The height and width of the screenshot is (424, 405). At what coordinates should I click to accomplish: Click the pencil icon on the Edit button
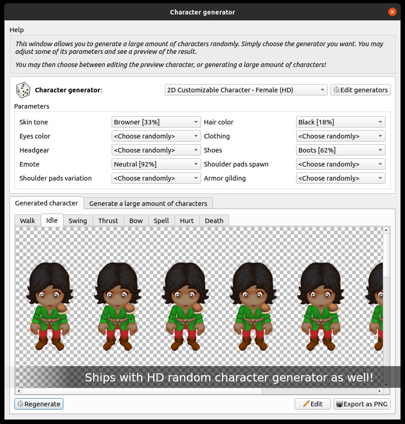[x=305, y=404]
